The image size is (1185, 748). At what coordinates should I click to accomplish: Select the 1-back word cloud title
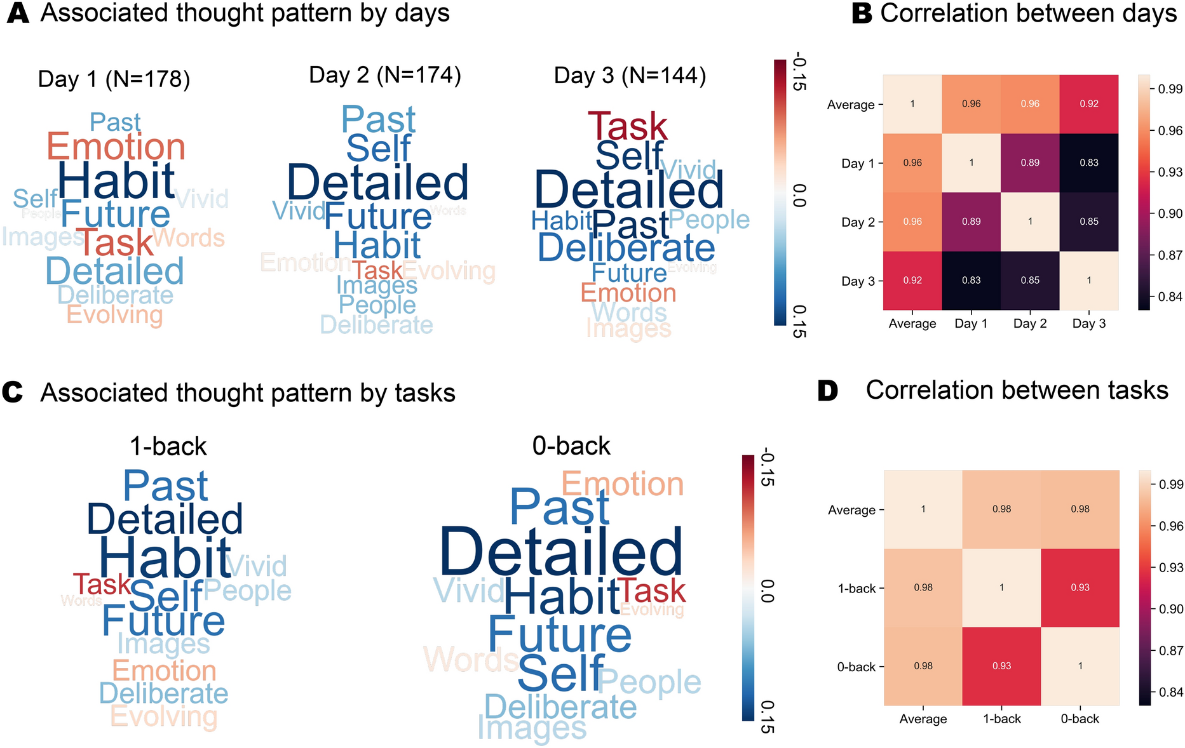[x=168, y=446]
